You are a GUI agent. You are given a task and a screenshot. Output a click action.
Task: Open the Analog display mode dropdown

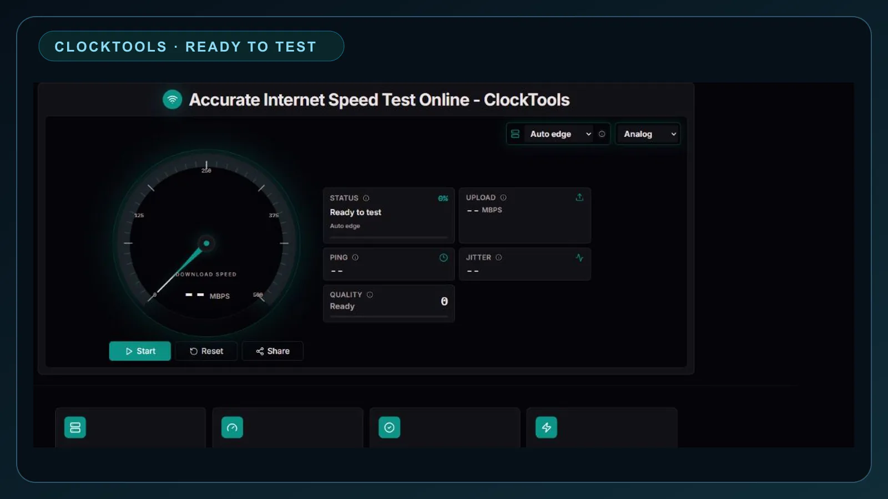(x=648, y=134)
